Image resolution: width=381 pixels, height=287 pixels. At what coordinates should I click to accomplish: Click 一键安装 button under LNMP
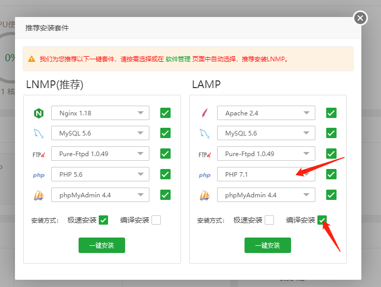[102, 245]
